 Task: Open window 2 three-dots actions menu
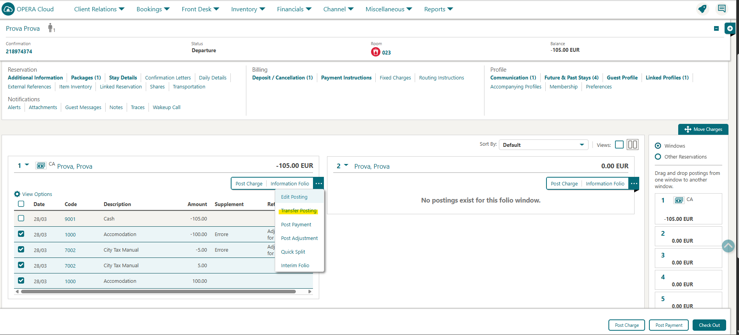pos(634,183)
